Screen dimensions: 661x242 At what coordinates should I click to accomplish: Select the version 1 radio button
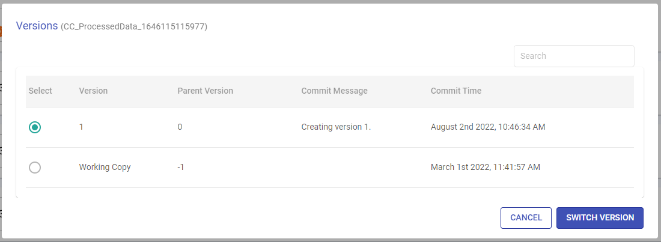[35, 127]
